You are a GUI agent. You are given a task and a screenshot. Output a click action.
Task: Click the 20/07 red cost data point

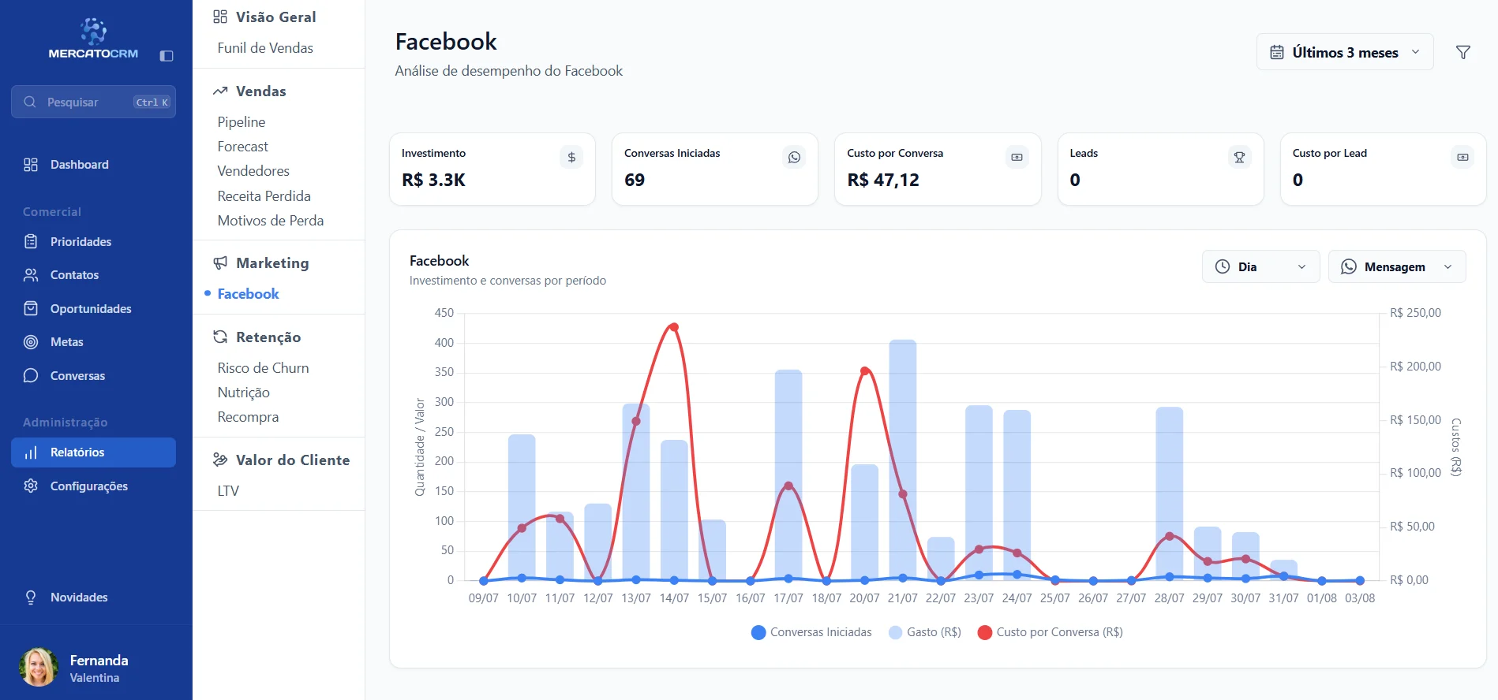tap(864, 371)
